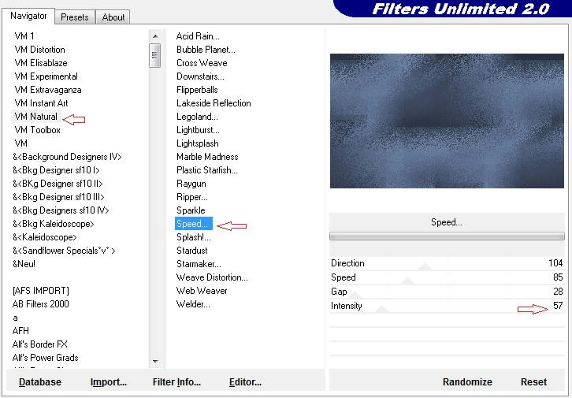Select &<Sandflower Specials°v°> category
Image resolution: width=572 pixels, height=398 pixels.
[64, 251]
